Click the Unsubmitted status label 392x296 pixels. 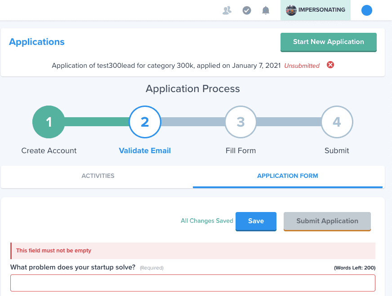302,66
